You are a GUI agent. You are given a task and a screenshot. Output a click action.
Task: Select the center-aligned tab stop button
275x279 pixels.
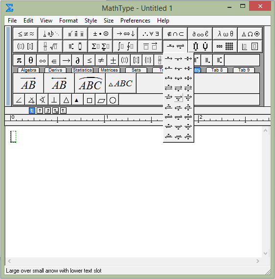tap(40, 111)
